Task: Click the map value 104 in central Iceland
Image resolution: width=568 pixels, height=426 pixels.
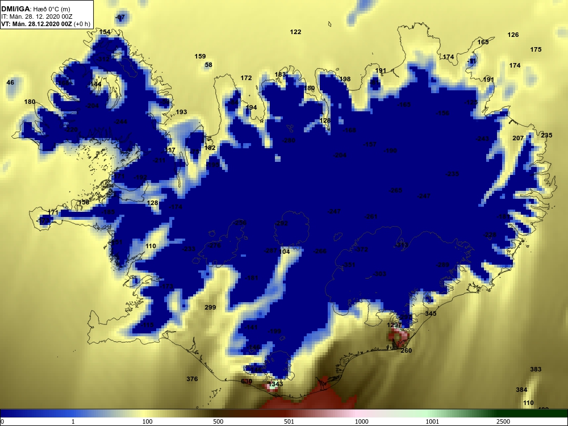Action: [285, 252]
